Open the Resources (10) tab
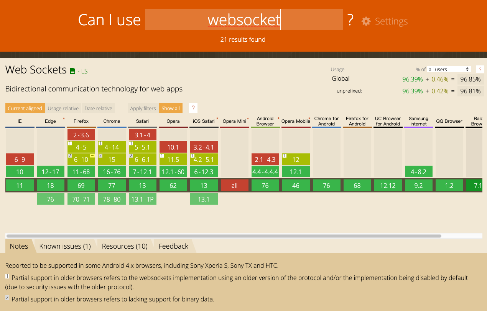The image size is (487, 311). pyautogui.click(x=125, y=246)
